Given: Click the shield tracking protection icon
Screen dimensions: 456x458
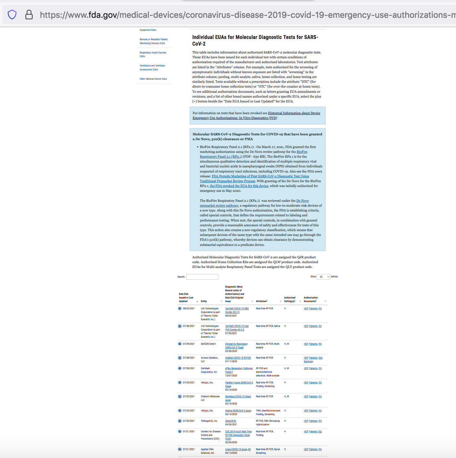Looking at the screenshot, I should (x=12, y=15).
